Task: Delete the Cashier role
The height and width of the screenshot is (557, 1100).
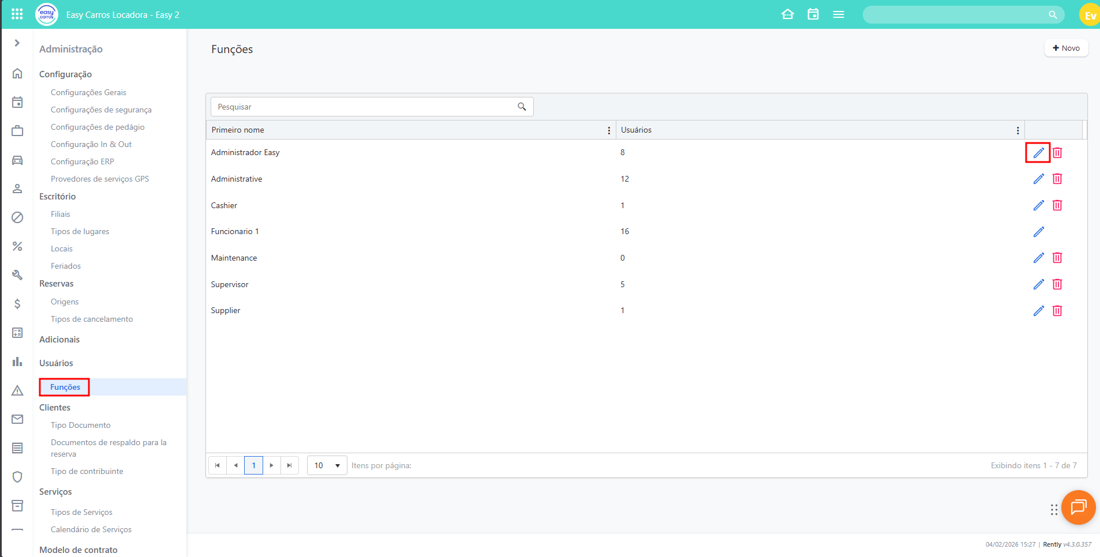Action: tap(1057, 205)
